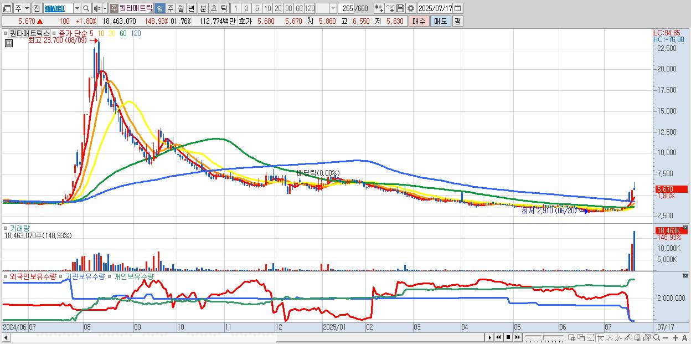Click the 매도 sell button
The height and width of the screenshot is (344, 691).
440,21
